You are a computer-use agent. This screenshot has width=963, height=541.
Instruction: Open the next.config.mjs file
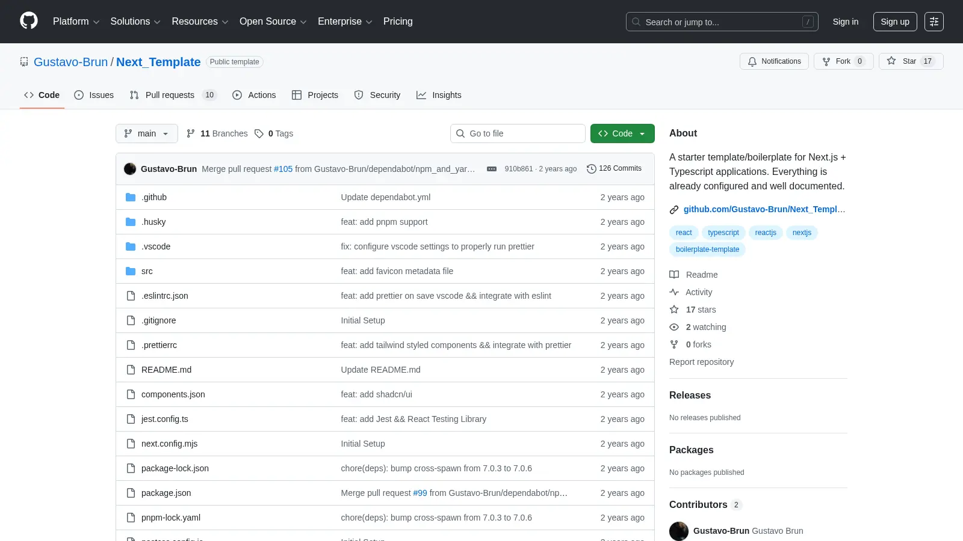(x=169, y=444)
